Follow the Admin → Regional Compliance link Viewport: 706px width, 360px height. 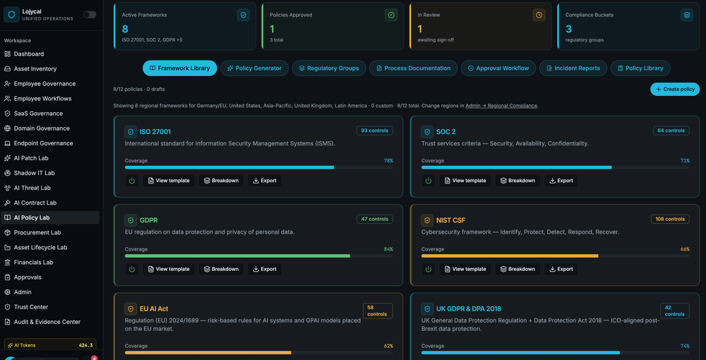[501, 106]
